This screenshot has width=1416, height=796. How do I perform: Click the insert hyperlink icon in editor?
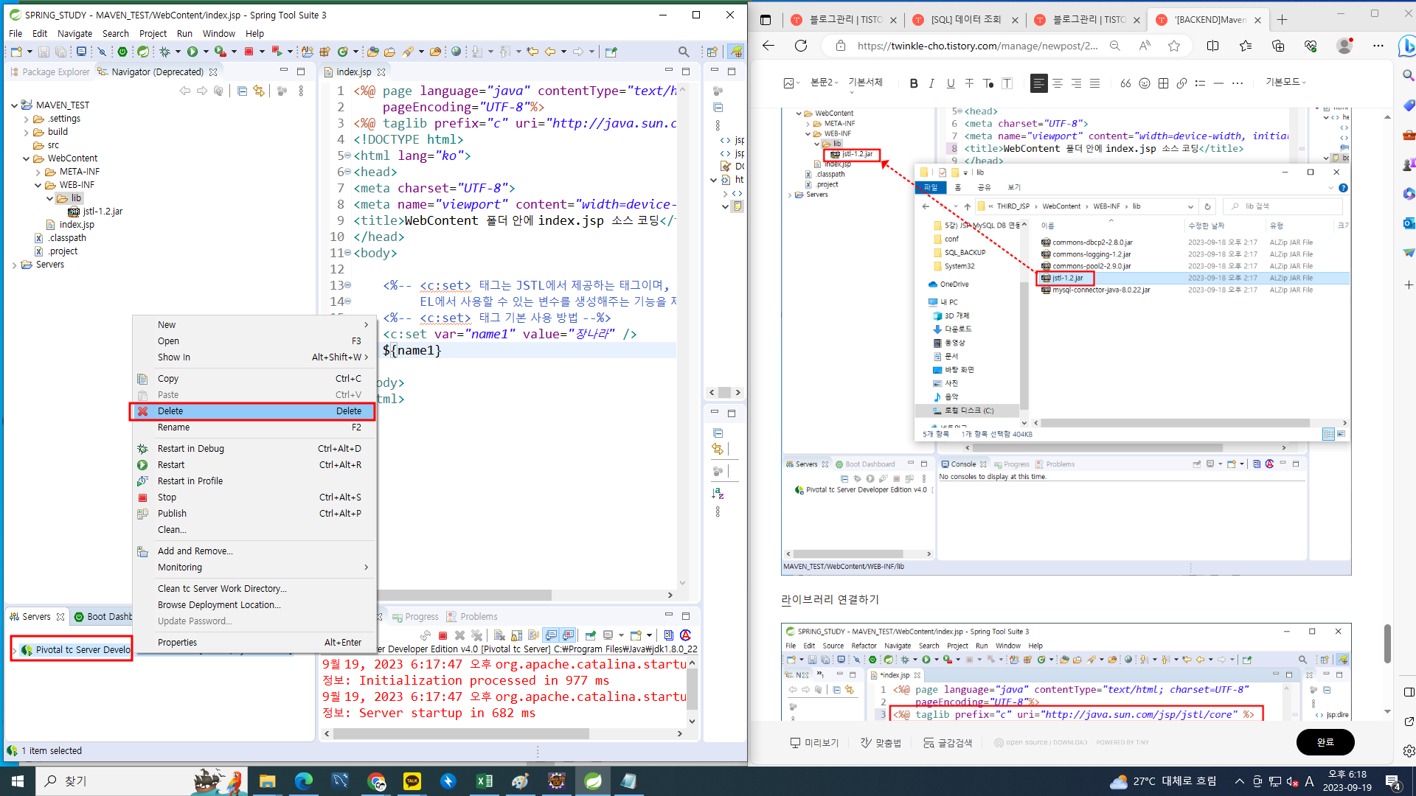coord(1181,83)
